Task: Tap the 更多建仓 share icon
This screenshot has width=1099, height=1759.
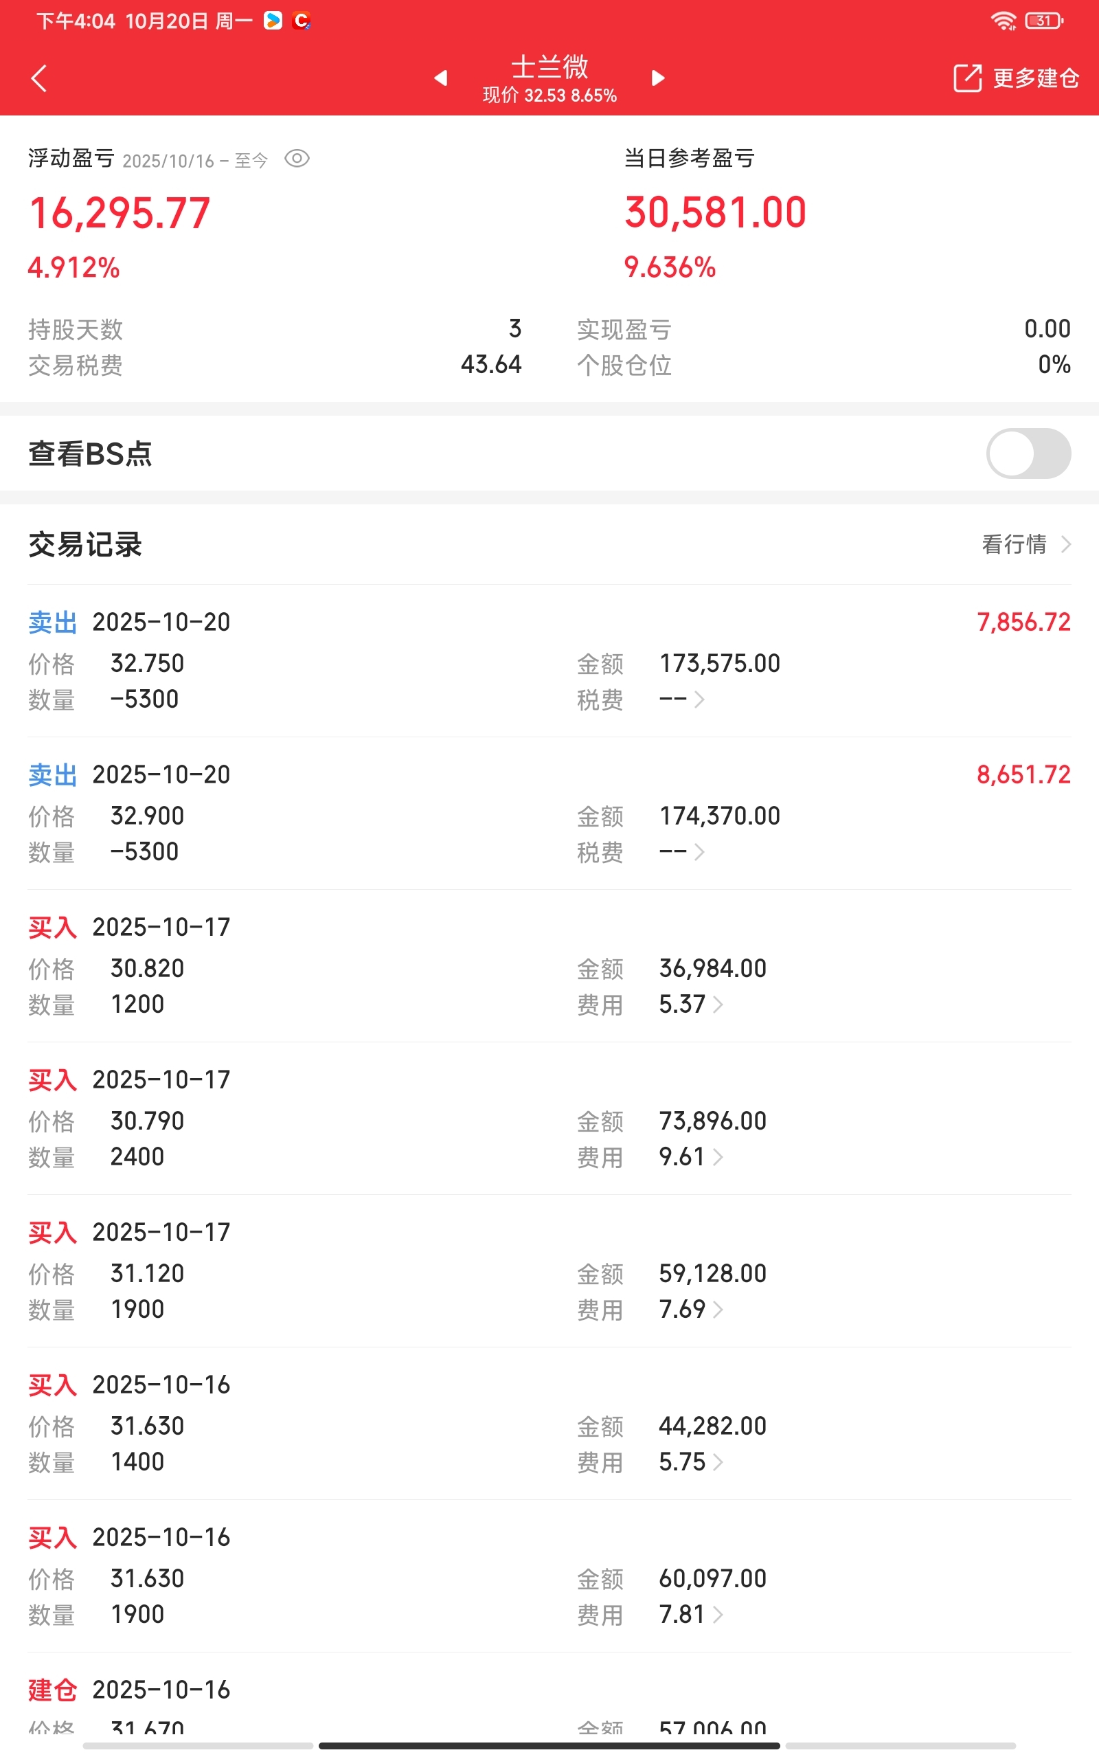Action: tap(967, 78)
